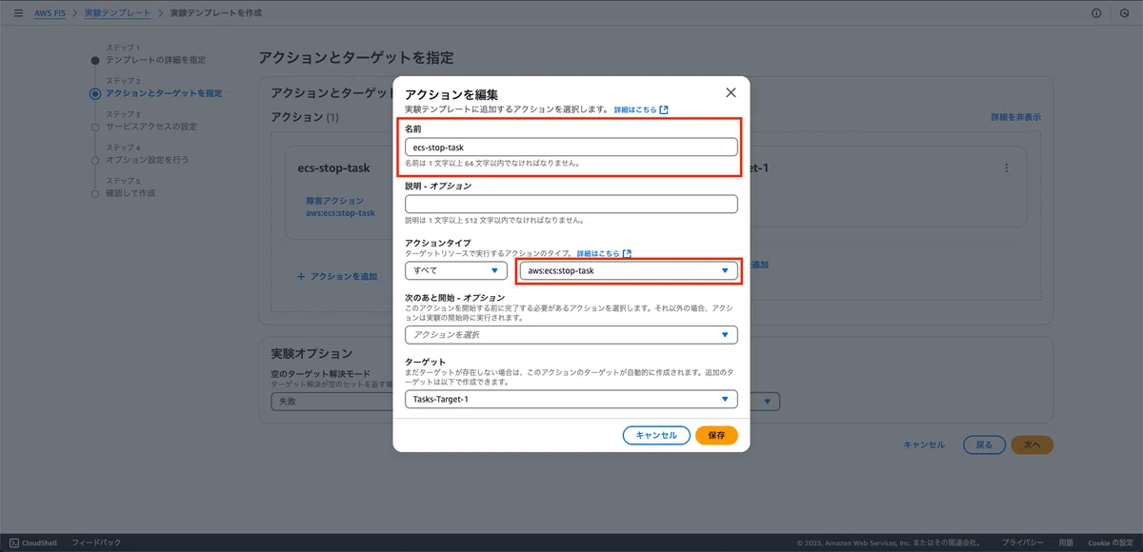1143x552 pixels.
Task: Click the page キャンセル link at bottom
Action: click(x=924, y=444)
